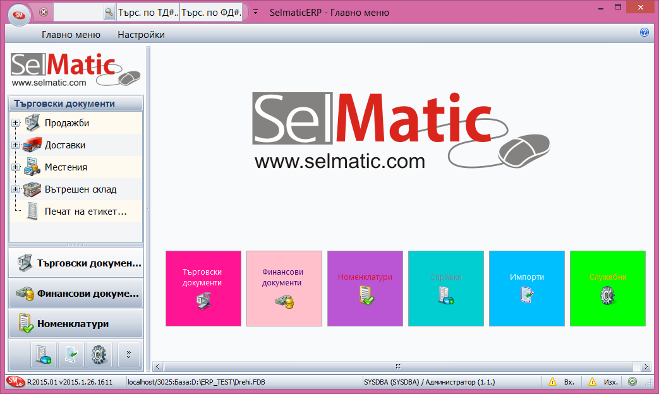Open the imports icon in the bottom navigation strip

click(71, 354)
